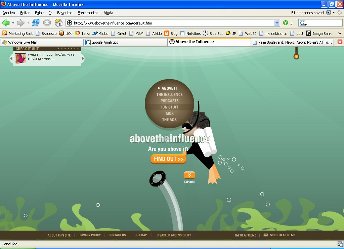The width and height of the screenshot is (344, 249).
Task: Click the Send to a Friend envelope icon
Action: pos(266,235)
